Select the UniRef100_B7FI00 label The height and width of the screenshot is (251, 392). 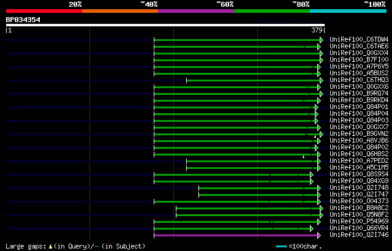359,60
